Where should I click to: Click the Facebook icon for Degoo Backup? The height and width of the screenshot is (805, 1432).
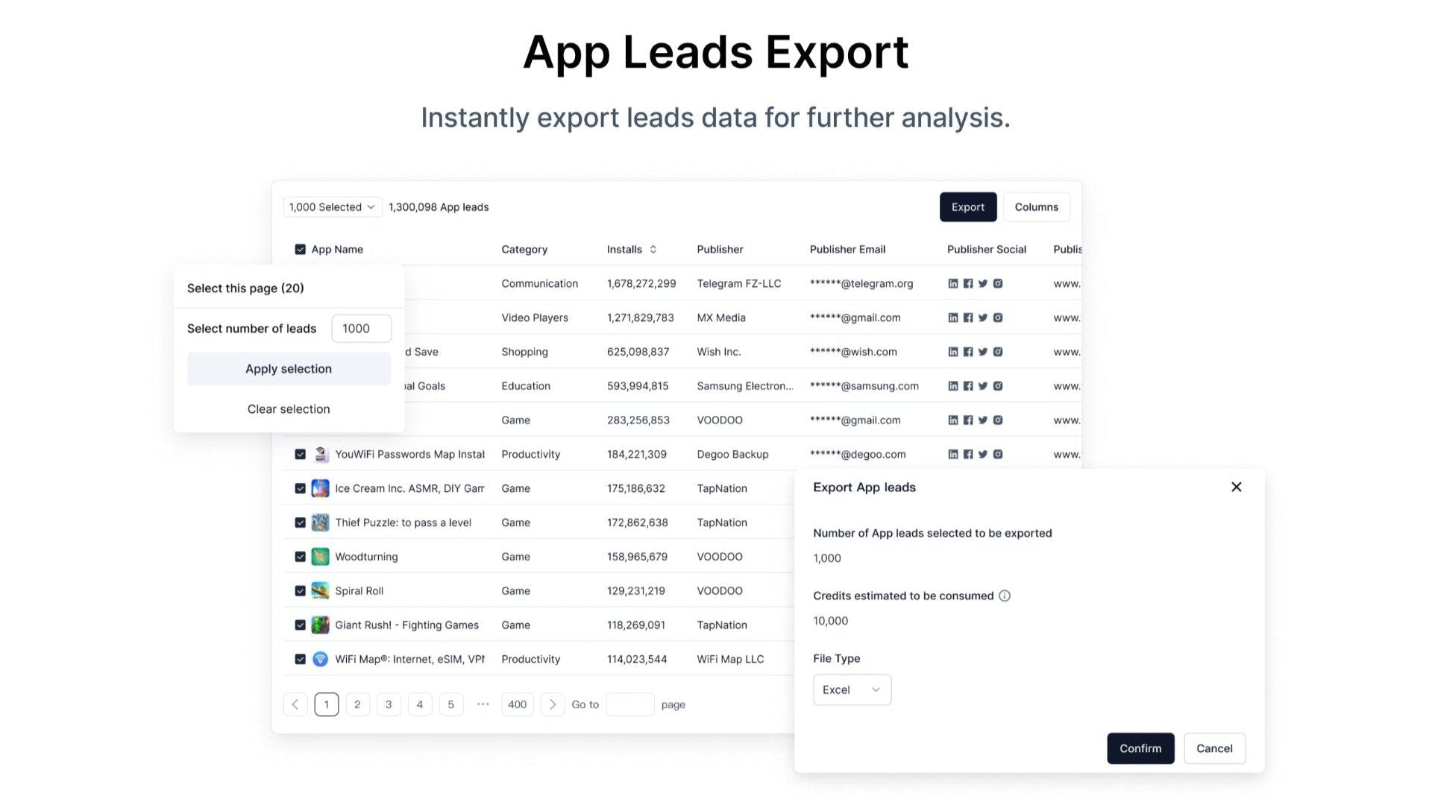tap(967, 454)
